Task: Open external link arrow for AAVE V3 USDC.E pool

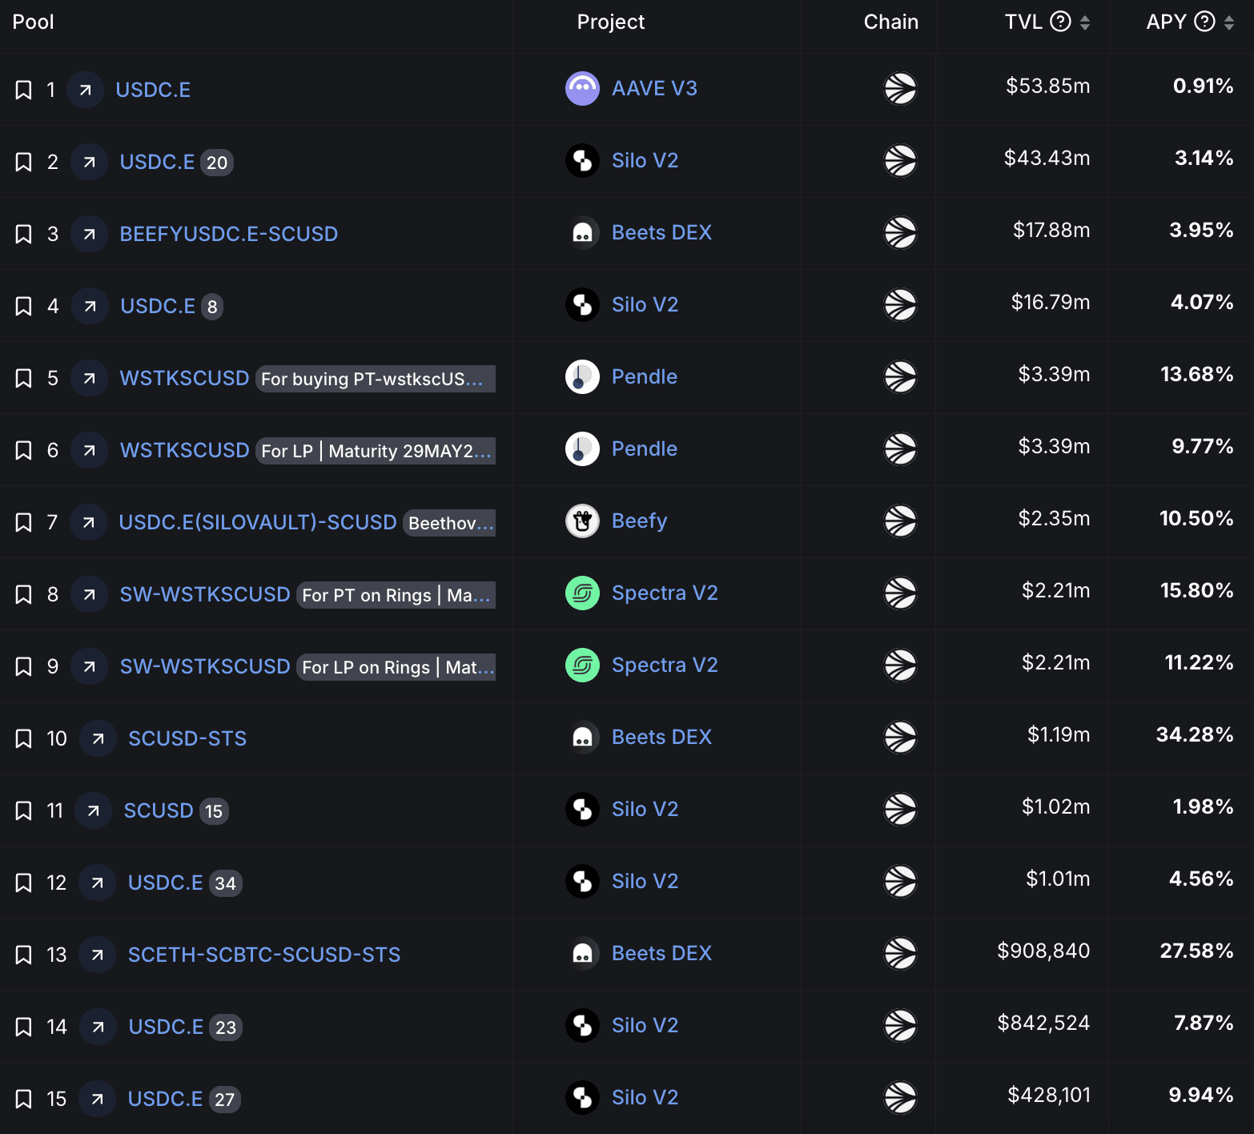Action: (x=85, y=90)
